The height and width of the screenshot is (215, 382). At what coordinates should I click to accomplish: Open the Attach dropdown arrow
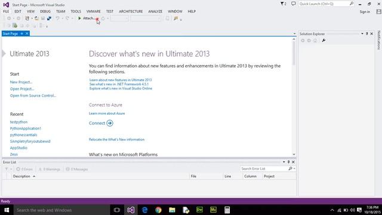click(x=97, y=19)
